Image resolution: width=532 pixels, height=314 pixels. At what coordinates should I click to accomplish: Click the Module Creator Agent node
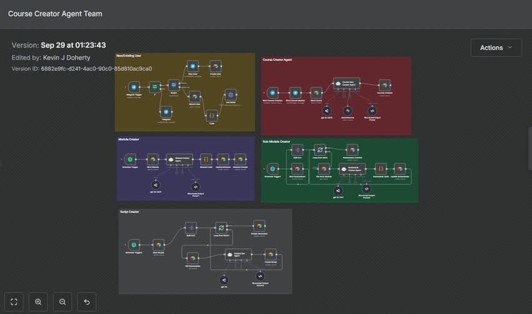pyautogui.click(x=179, y=160)
